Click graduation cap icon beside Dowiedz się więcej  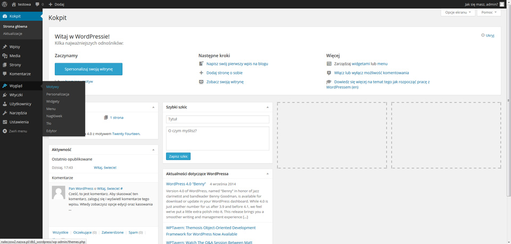(x=329, y=82)
